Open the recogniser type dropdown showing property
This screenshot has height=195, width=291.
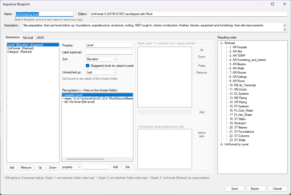72,167
